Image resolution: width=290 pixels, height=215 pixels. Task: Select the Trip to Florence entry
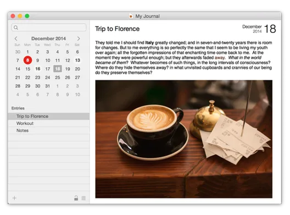tap(49, 116)
